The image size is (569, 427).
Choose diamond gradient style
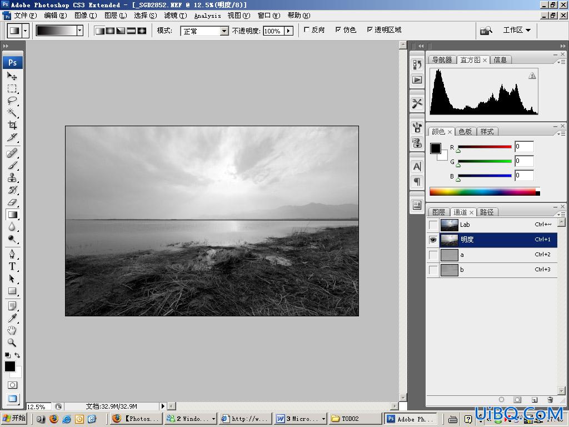[x=142, y=31]
